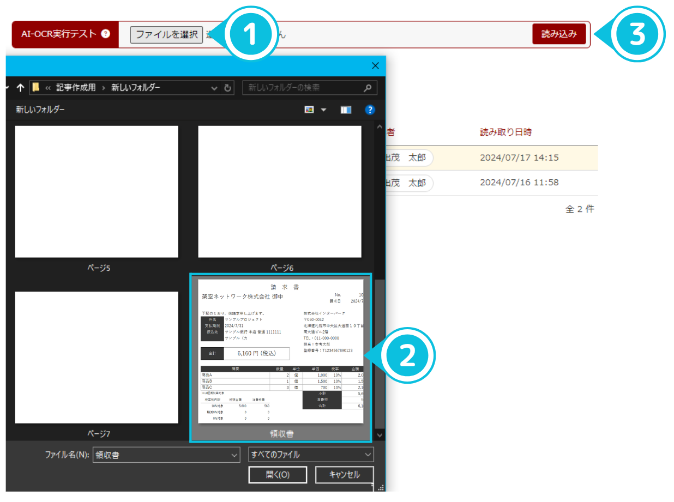The image size is (674, 502).
Task: Click the 記事作成用 breadcrumb segment
Action: point(76,88)
